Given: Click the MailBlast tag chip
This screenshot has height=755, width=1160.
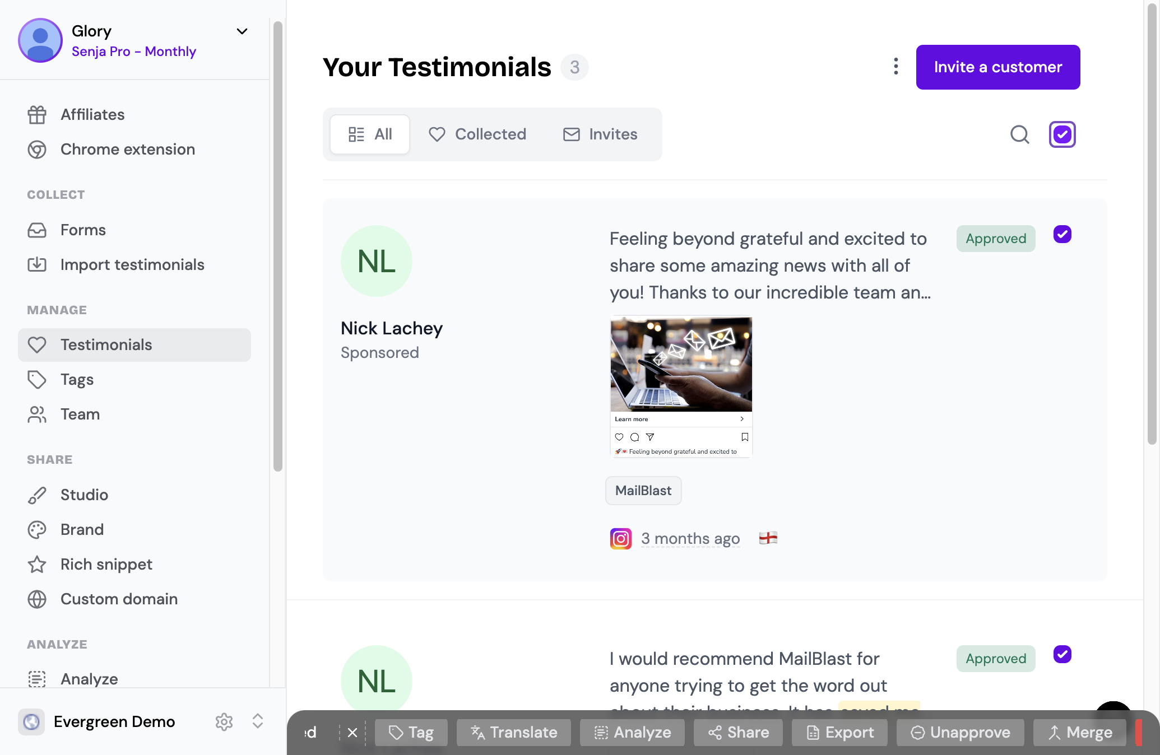Looking at the screenshot, I should pyautogui.click(x=643, y=491).
